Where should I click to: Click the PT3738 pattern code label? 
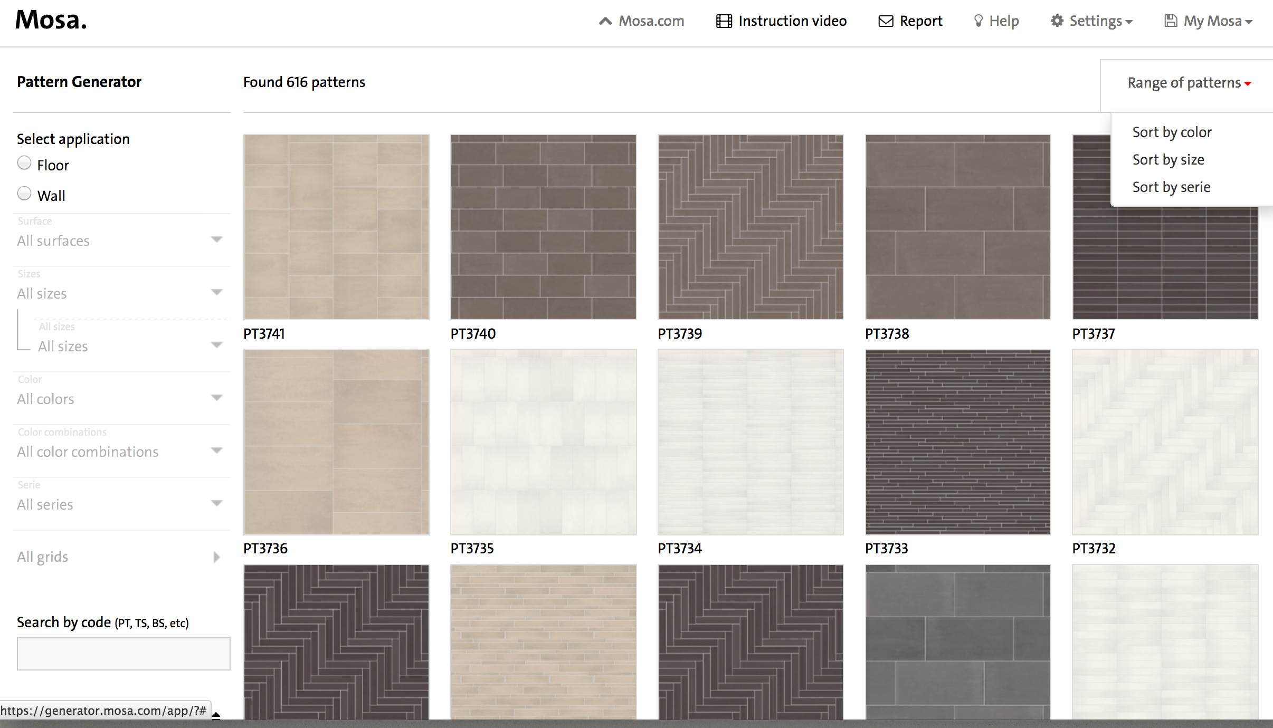887,333
